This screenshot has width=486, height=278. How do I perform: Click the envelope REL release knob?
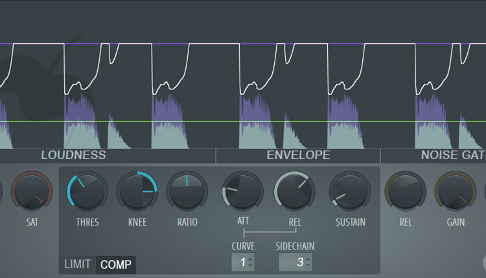click(x=294, y=191)
